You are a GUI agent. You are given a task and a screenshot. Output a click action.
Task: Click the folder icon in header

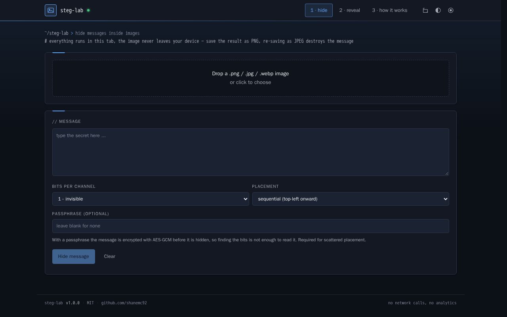coord(425,10)
